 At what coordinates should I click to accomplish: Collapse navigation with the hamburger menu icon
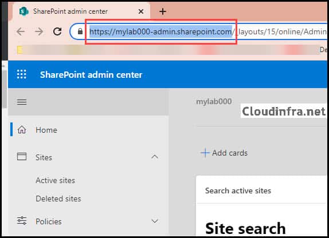[x=22, y=102]
